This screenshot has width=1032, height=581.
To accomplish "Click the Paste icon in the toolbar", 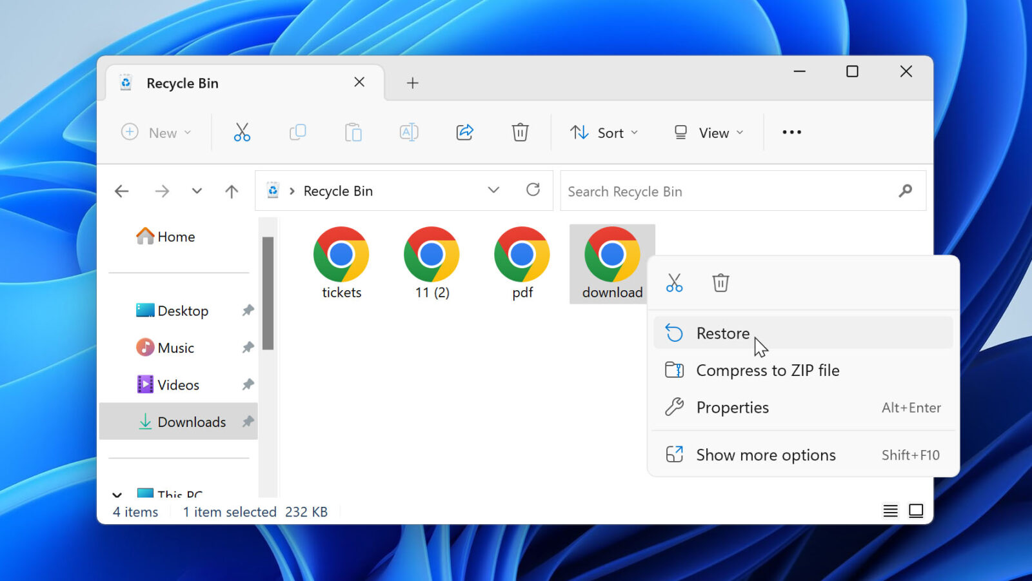I will pos(353,132).
